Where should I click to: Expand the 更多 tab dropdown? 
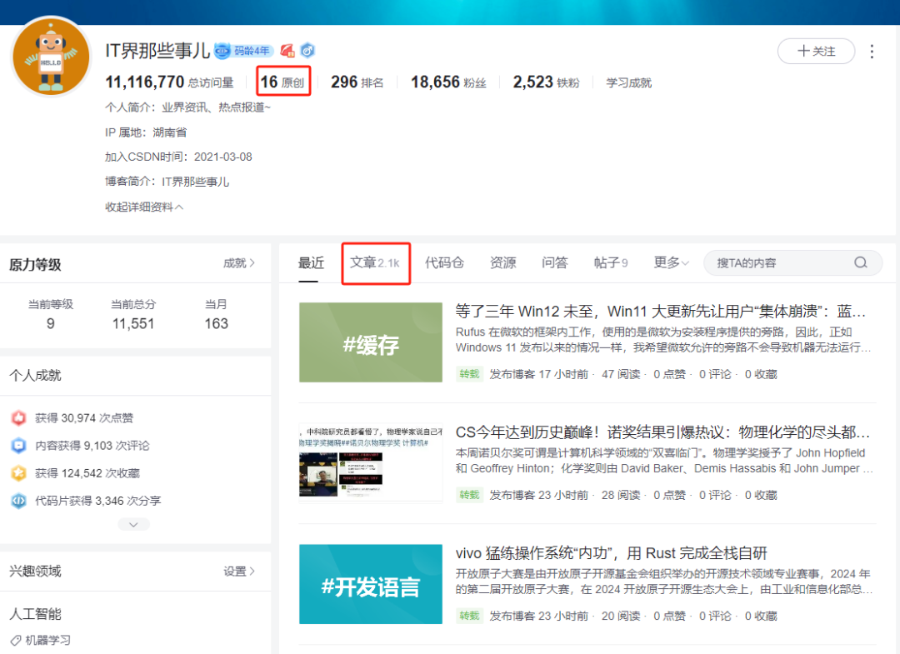[x=670, y=262]
